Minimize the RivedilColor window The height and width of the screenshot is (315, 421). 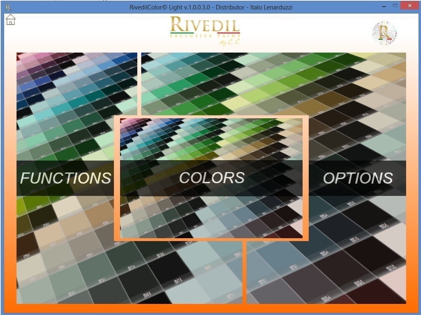383,6
